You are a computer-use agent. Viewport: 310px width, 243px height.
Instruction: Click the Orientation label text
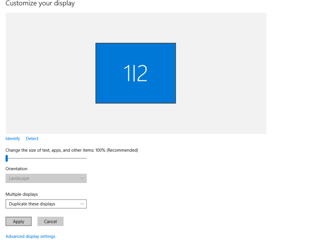click(x=16, y=169)
